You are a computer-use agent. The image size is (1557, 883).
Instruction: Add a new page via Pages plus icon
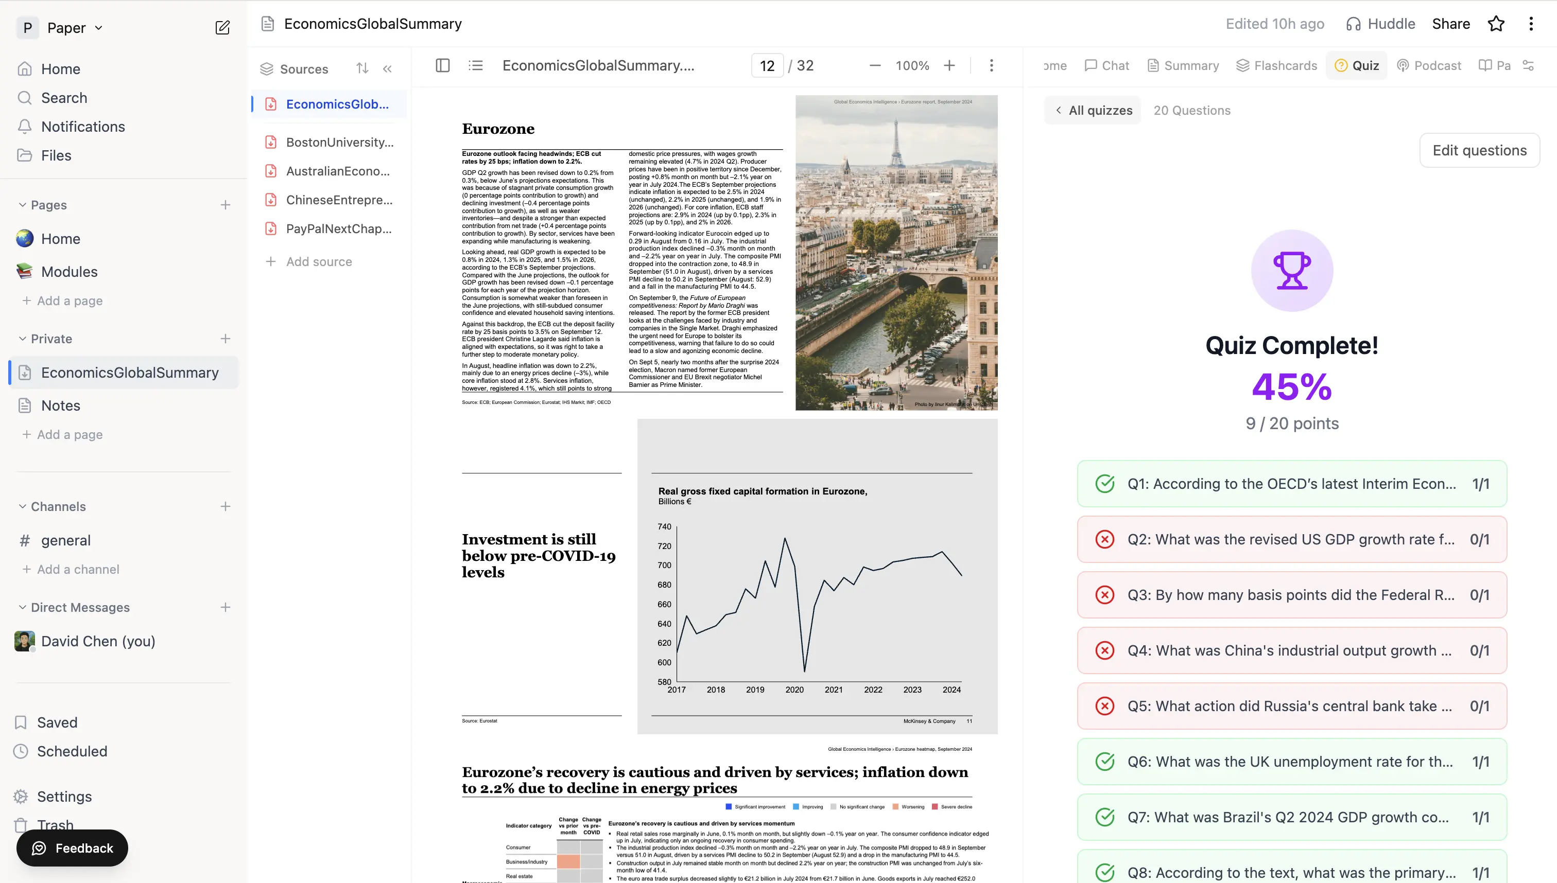pyautogui.click(x=225, y=205)
